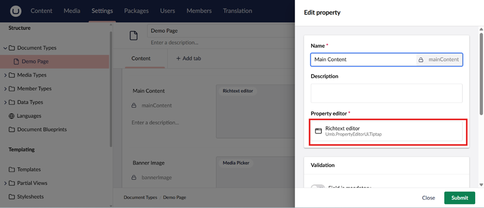
Task: Click the document type page icon
Action: tap(133, 35)
